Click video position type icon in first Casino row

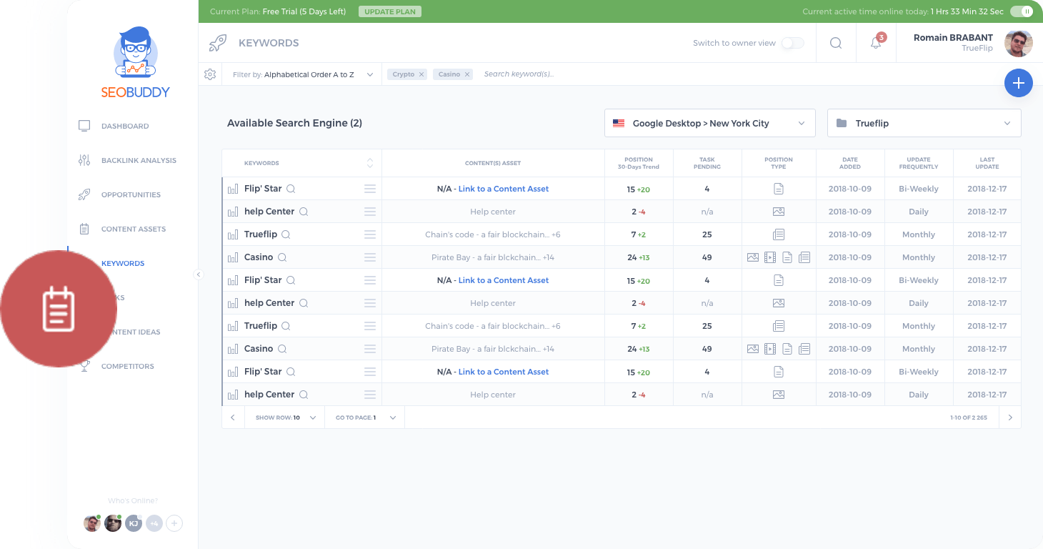tap(770, 257)
